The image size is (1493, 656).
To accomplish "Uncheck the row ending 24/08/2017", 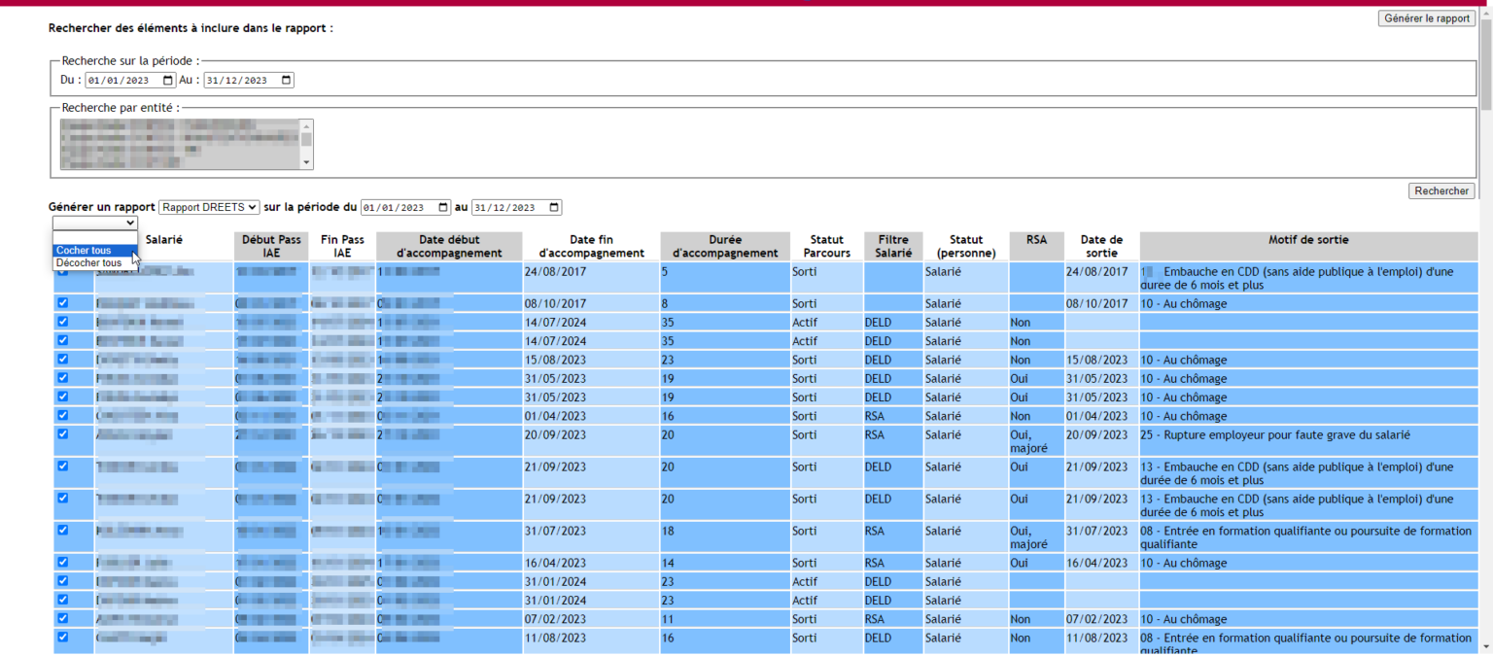I will coord(63,272).
